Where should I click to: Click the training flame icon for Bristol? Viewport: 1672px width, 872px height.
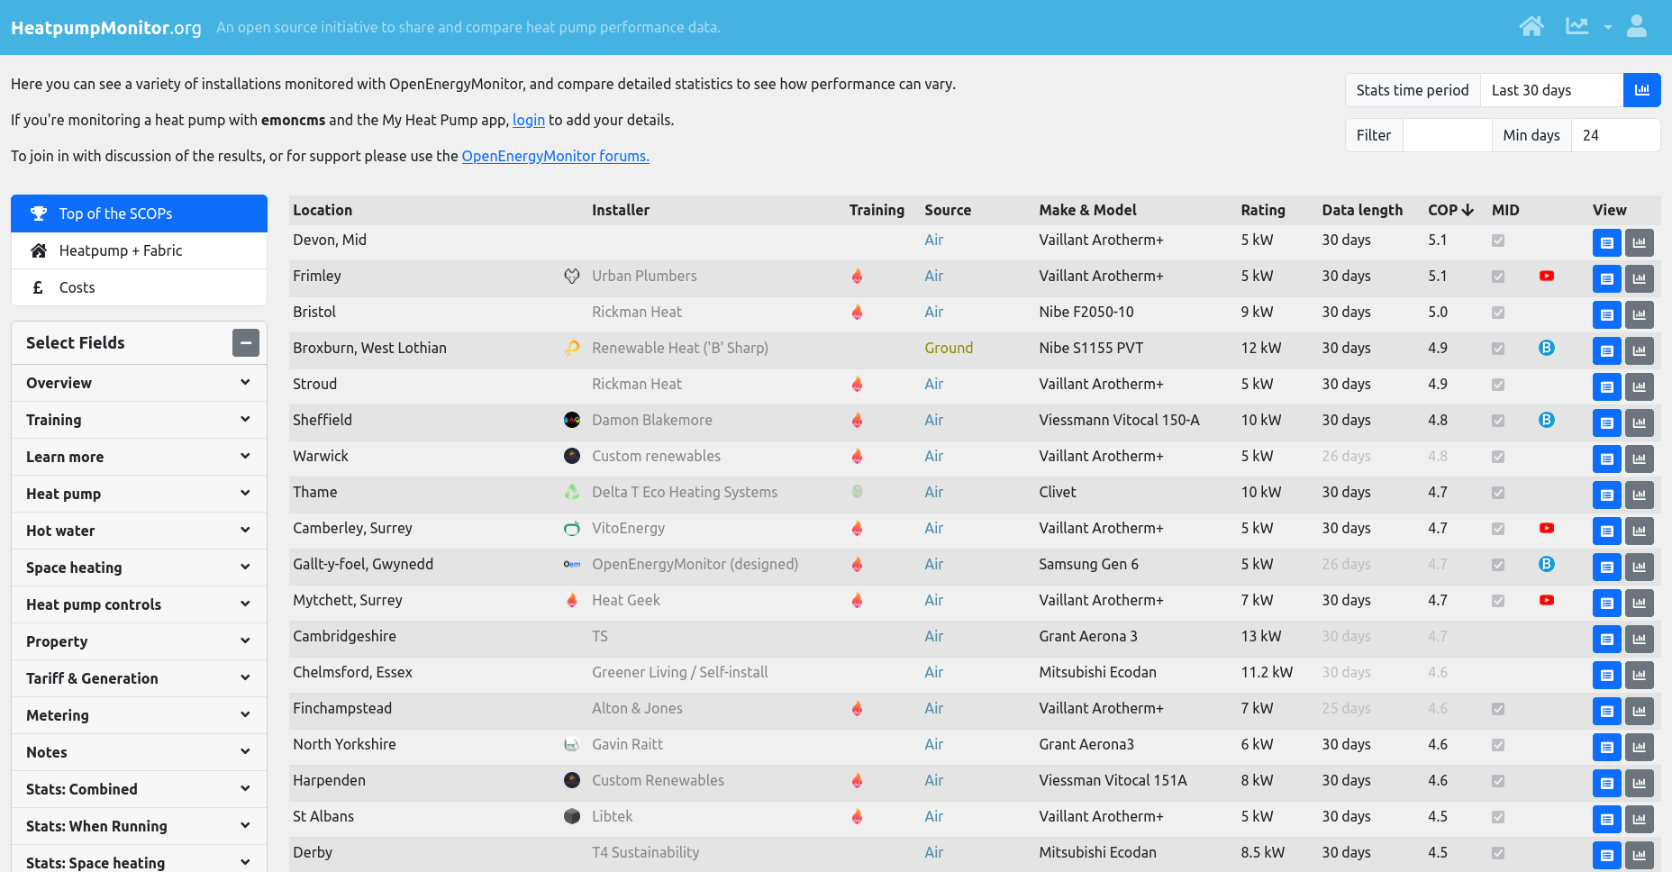[857, 312]
